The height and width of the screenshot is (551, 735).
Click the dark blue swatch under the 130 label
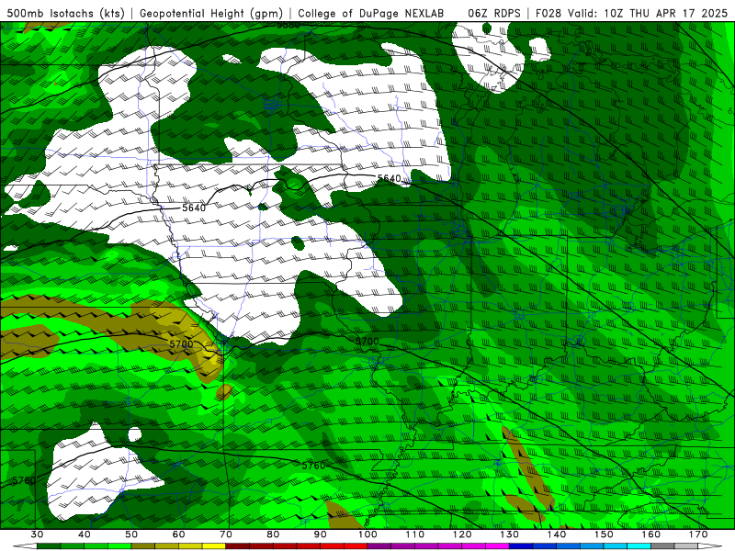[521, 546]
